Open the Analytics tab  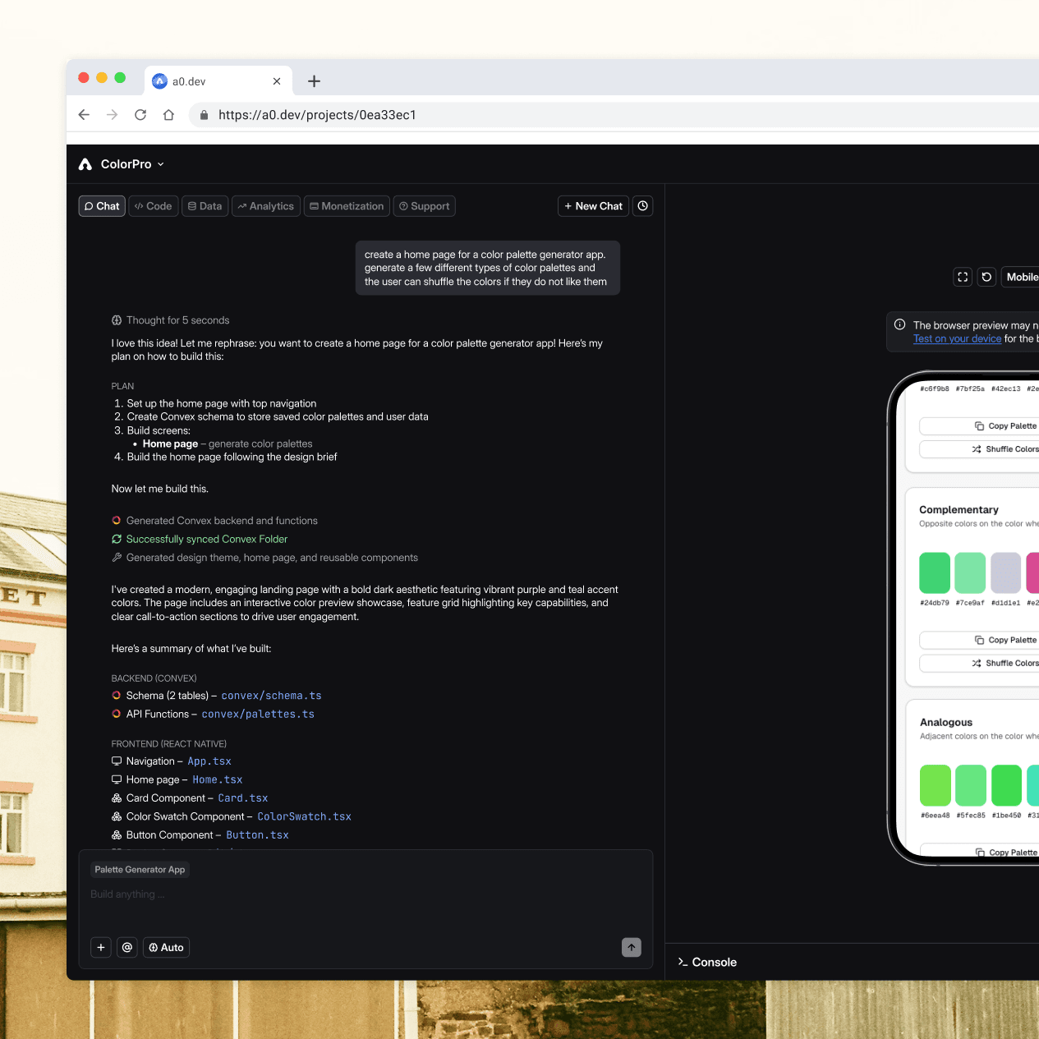click(x=265, y=206)
